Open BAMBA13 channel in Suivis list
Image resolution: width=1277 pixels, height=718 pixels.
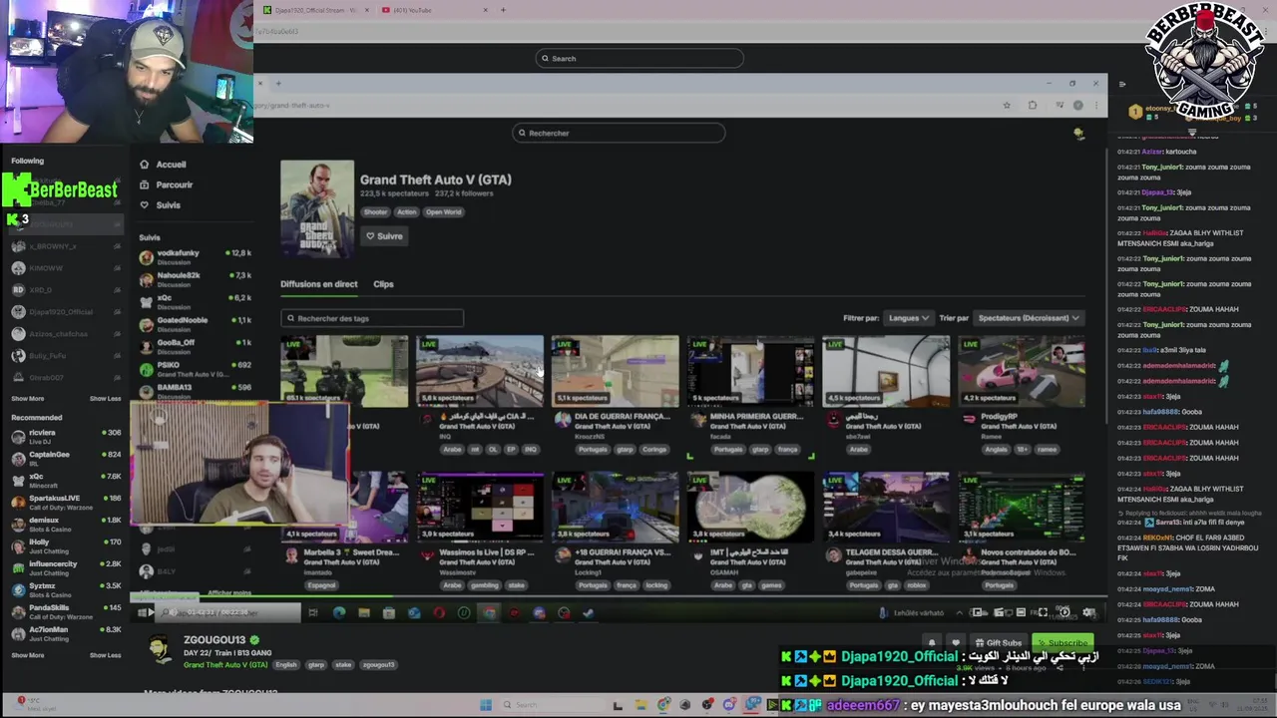[x=196, y=390]
